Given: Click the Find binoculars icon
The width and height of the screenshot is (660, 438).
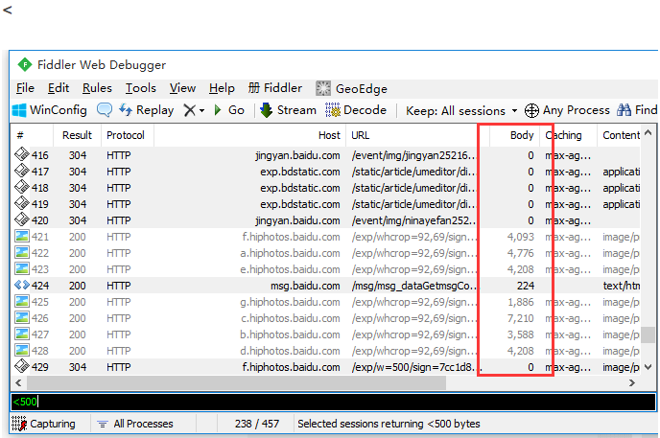Looking at the screenshot, I should pos(624,110).
